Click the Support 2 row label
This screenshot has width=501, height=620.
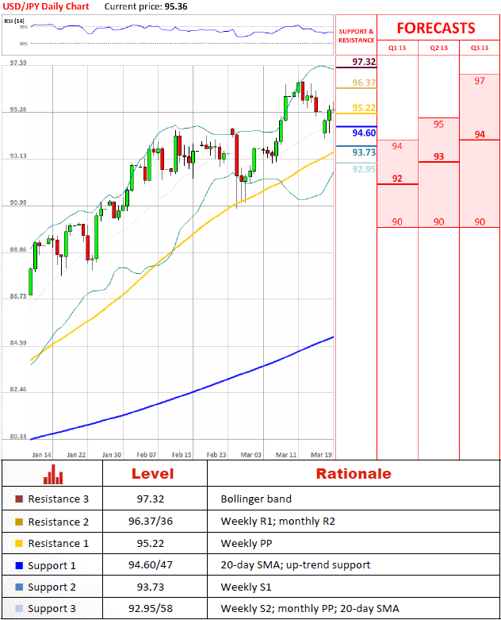click(52, 587)
